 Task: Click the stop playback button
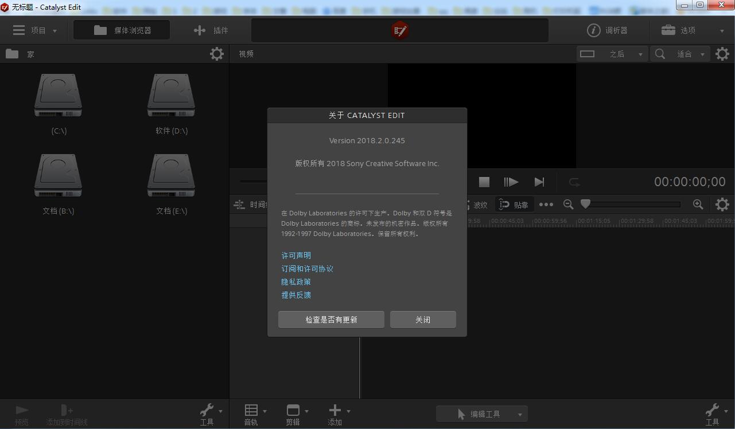coord(484,182)
